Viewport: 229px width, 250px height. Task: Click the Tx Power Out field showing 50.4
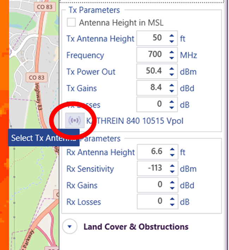pos(152,72)
